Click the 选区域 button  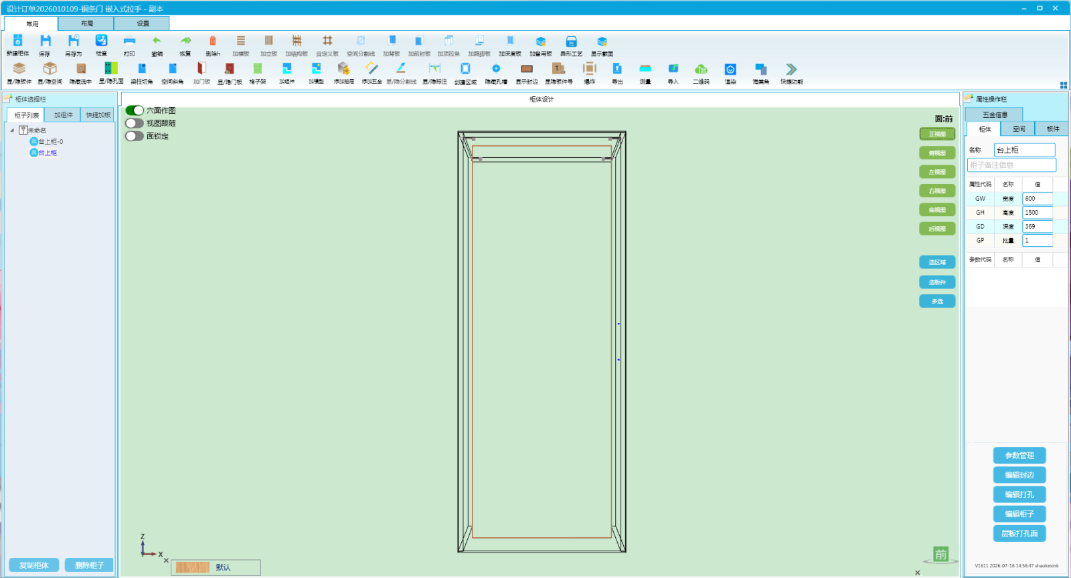[937, 262]
